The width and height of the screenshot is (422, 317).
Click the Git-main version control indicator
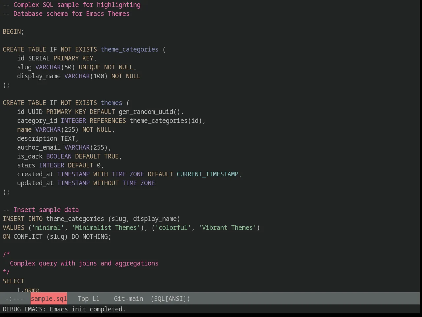tap(129, 299)
